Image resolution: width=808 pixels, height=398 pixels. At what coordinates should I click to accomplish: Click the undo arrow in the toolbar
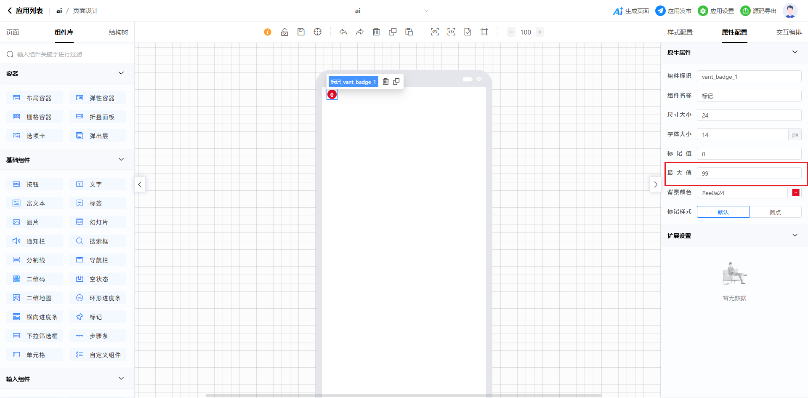tap(343, 32)
